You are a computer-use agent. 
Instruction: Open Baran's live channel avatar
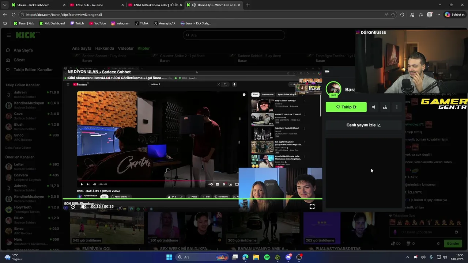pos(333,89)
